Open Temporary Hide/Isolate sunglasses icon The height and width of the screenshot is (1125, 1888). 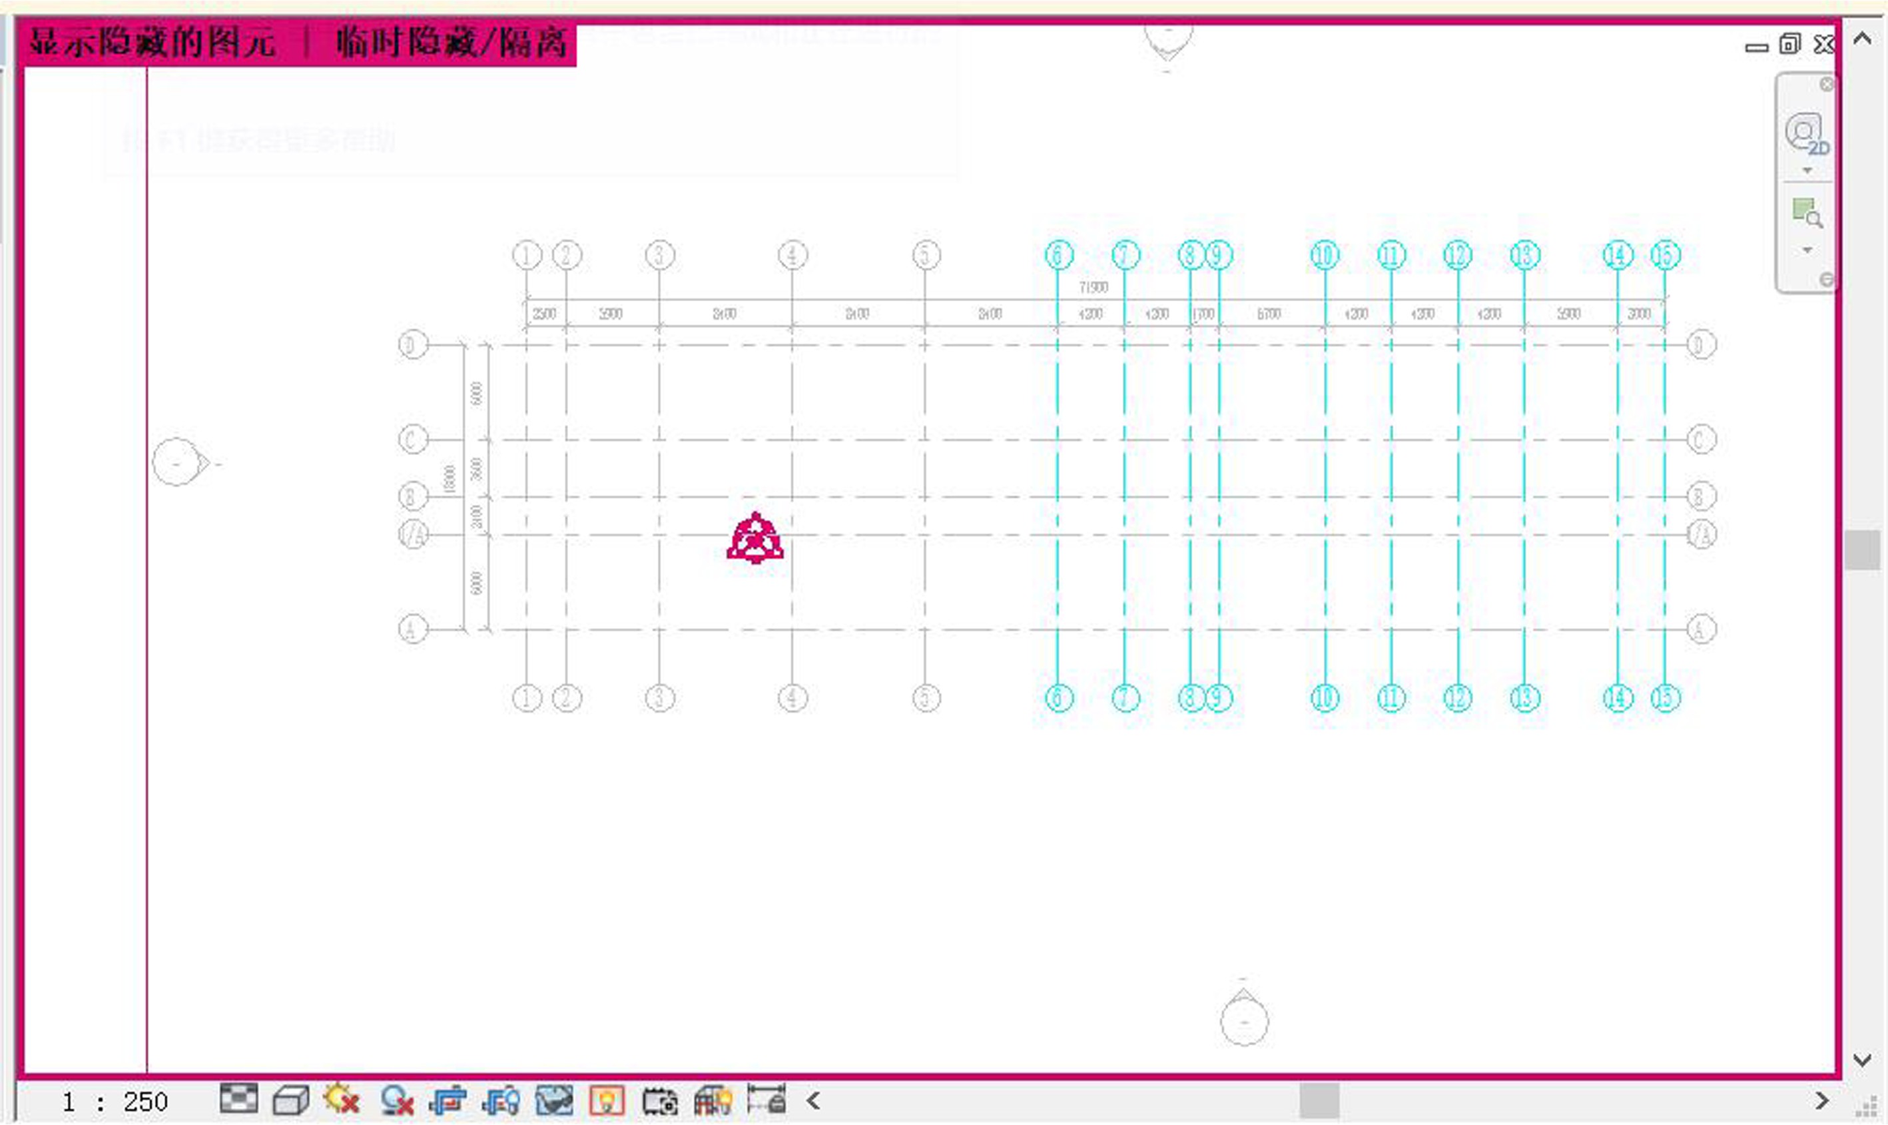point(554,1100)
